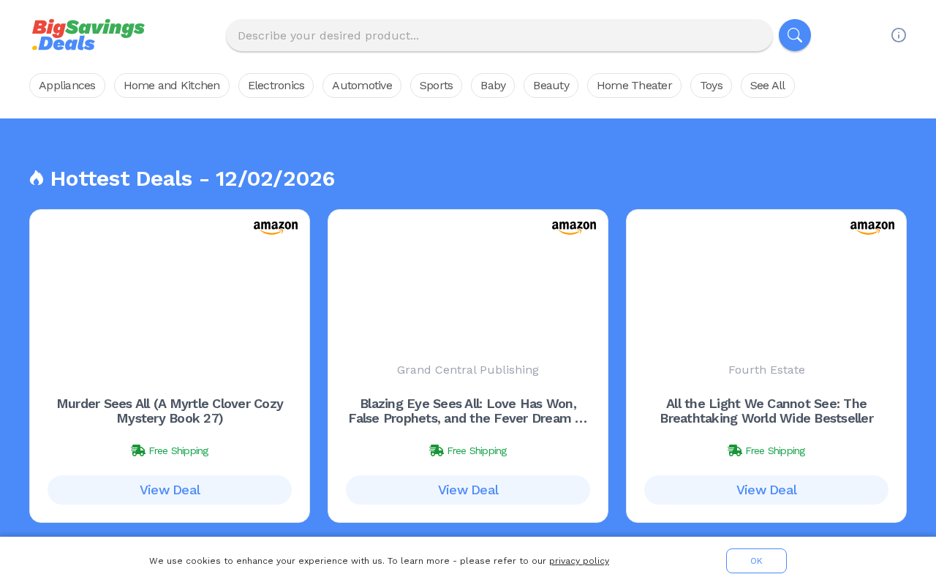
Task: Click the Hottest Deals - 12/02/2026 heading
Action: click(192, 178)
